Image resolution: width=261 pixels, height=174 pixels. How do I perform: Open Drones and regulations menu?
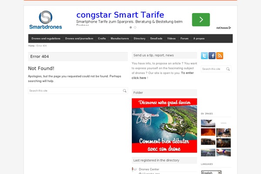[46, 38]
